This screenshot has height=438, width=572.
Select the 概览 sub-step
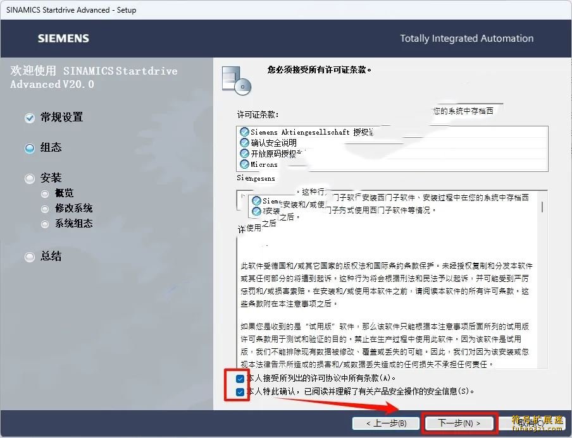pyautogui.click(x=64, y=193)
